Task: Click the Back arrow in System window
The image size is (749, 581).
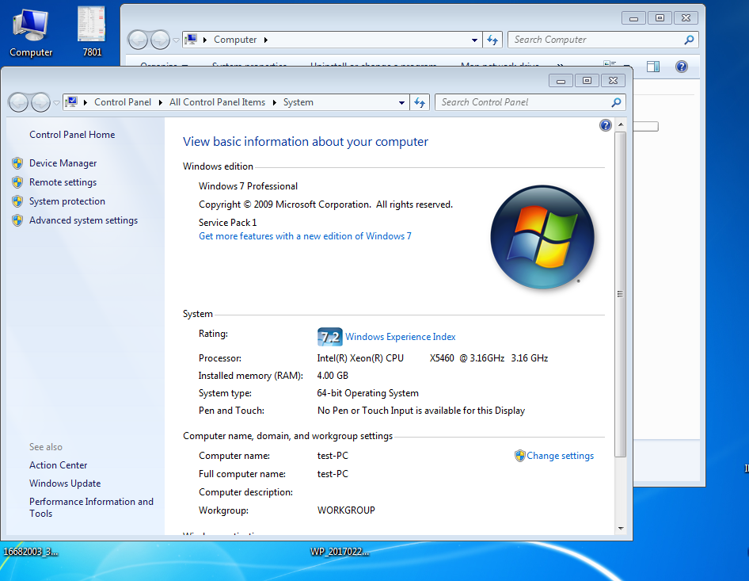Action: (19, 102)
